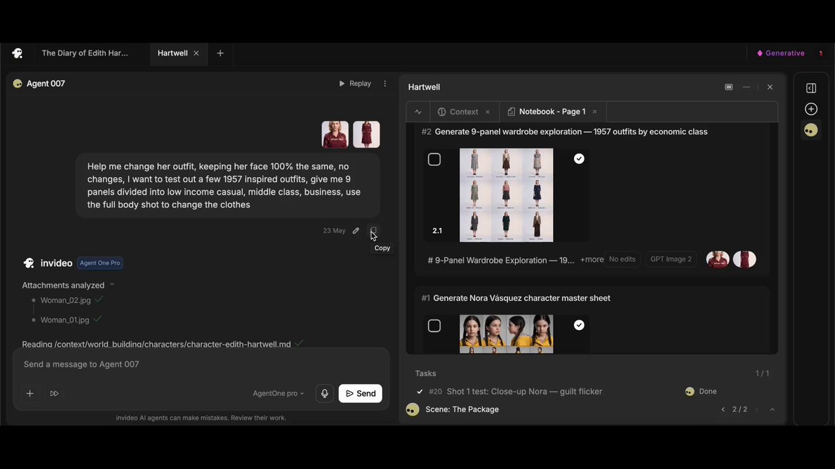This screenshot has height=469, width=835.
Task: Focus the Send a message to Agent 007 field
Action: [200, 364]
